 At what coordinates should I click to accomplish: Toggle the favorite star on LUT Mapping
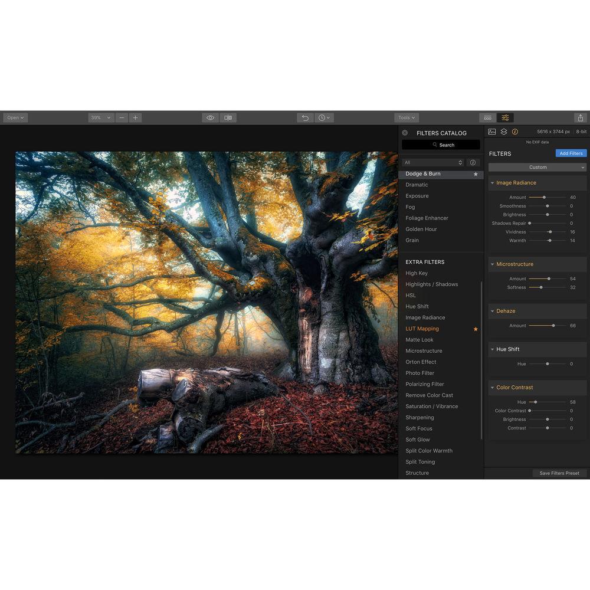point(476,329)
